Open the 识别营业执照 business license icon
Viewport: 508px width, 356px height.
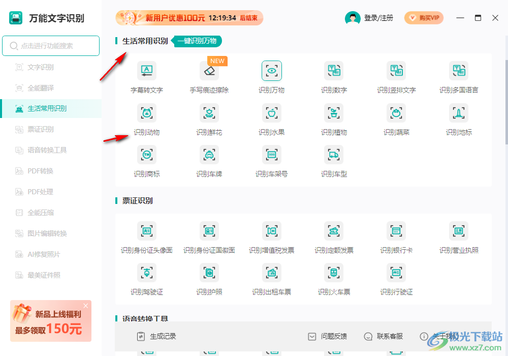tap(459, 231)
